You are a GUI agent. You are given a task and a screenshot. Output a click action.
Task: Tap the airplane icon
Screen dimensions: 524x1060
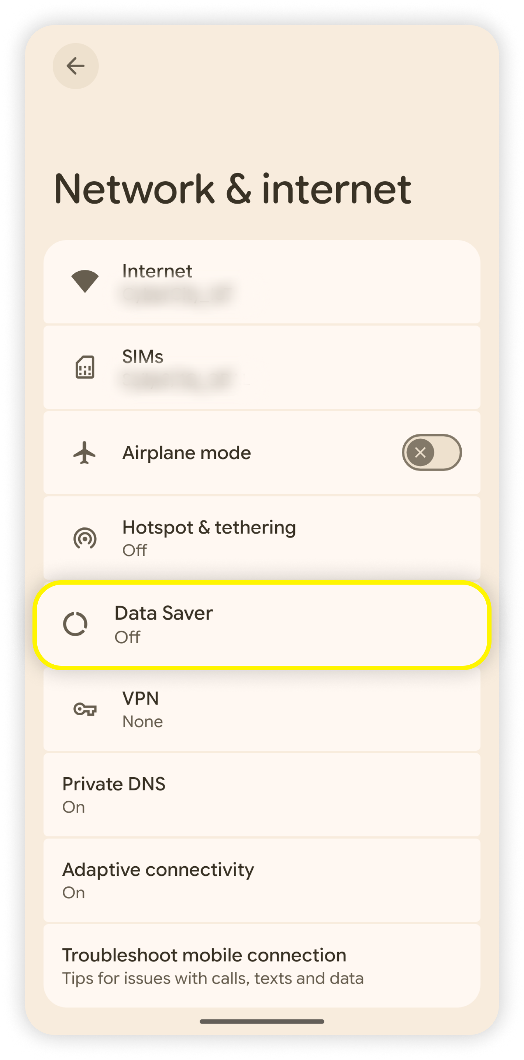[x=85, y=452]
